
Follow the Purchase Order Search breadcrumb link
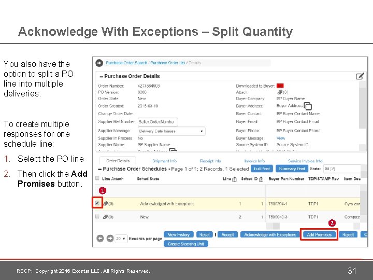tap(126, 63)
